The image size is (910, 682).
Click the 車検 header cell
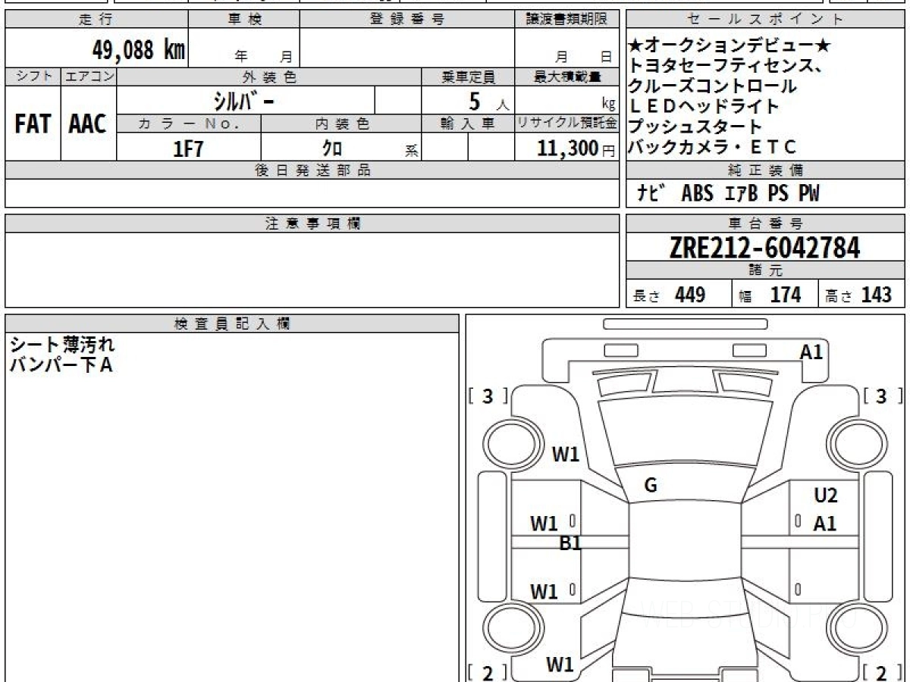(244, 20)
